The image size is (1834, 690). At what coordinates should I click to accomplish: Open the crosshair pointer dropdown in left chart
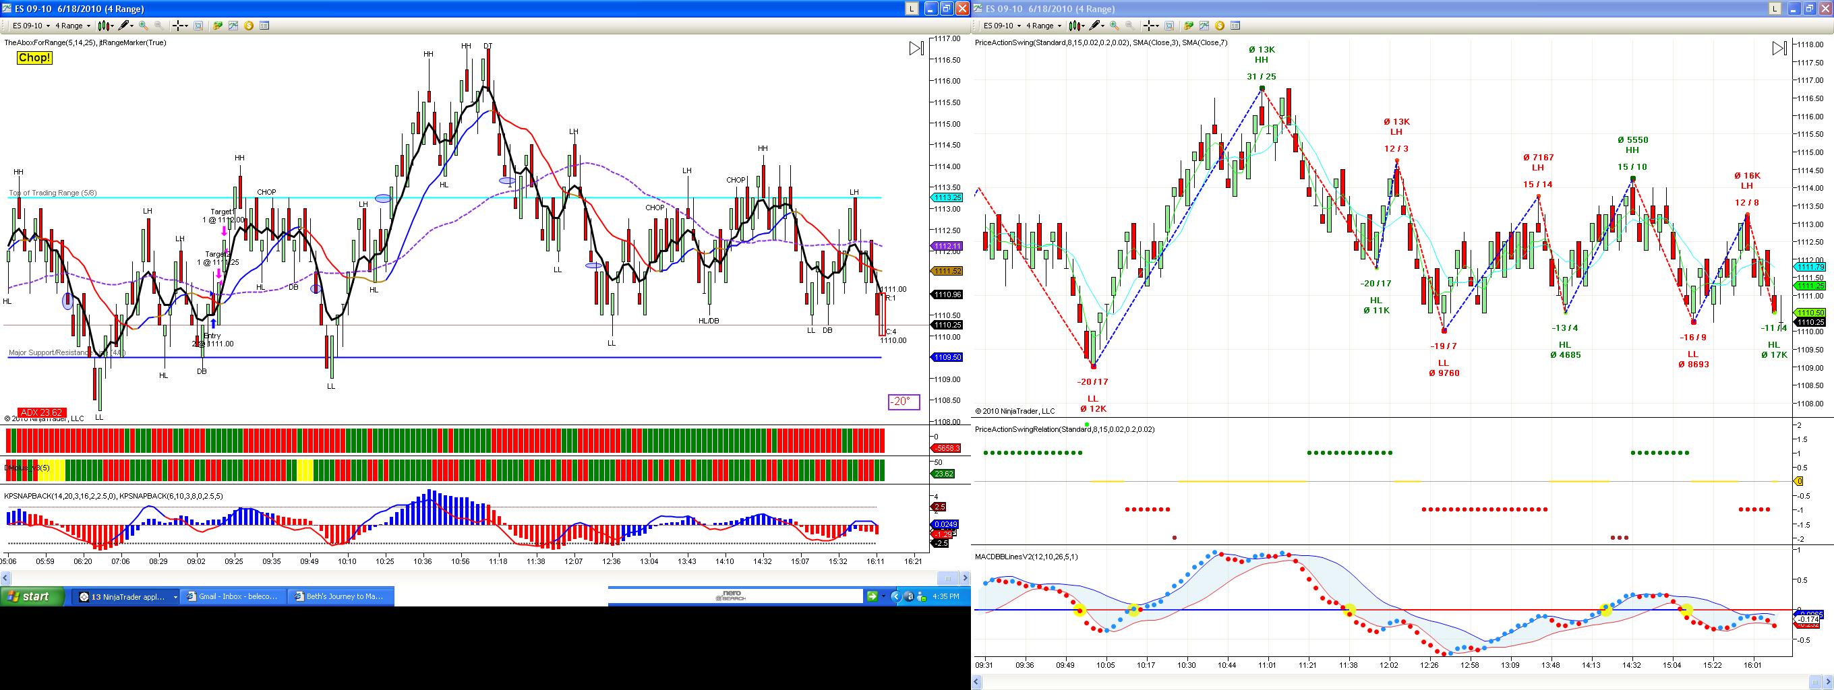179,26
